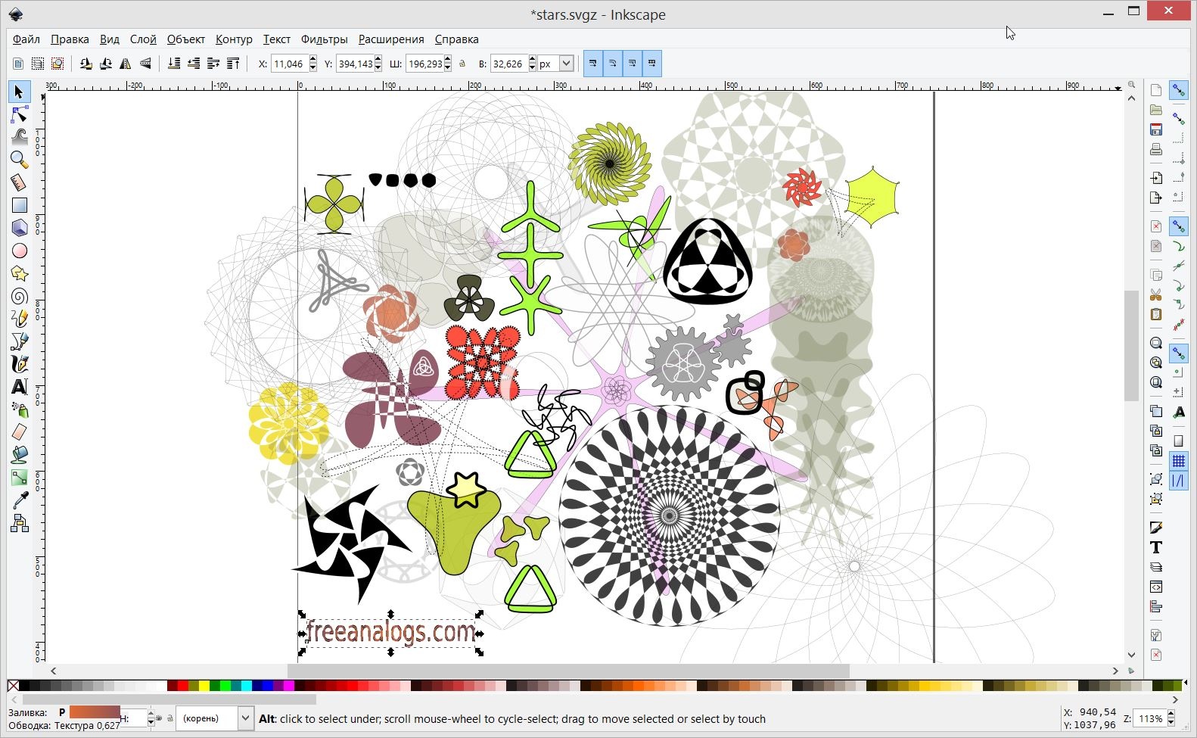Activate the color Dropper tool

coord(19,500)
